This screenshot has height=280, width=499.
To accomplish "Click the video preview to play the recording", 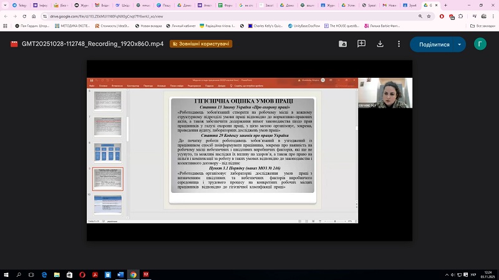I will [249, 149].
